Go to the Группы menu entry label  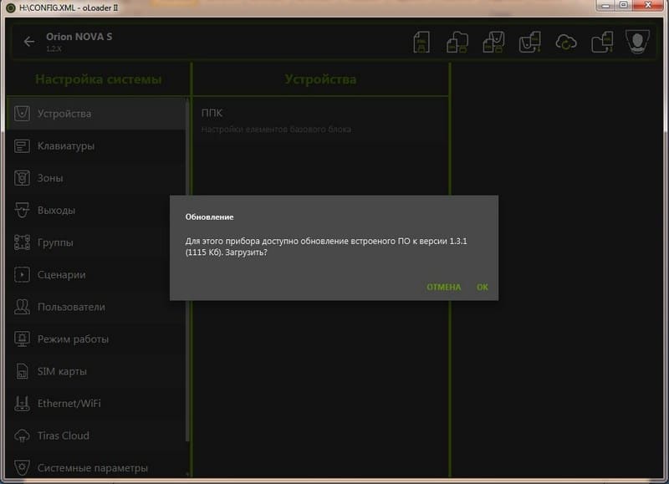[x=55, y=242]
